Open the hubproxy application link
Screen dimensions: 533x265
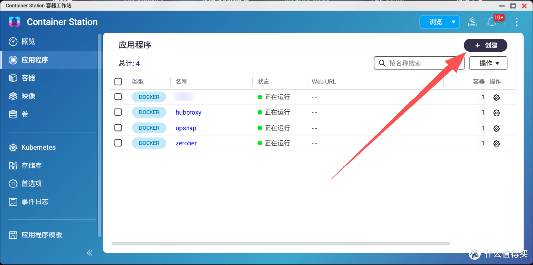pos(189,112)
